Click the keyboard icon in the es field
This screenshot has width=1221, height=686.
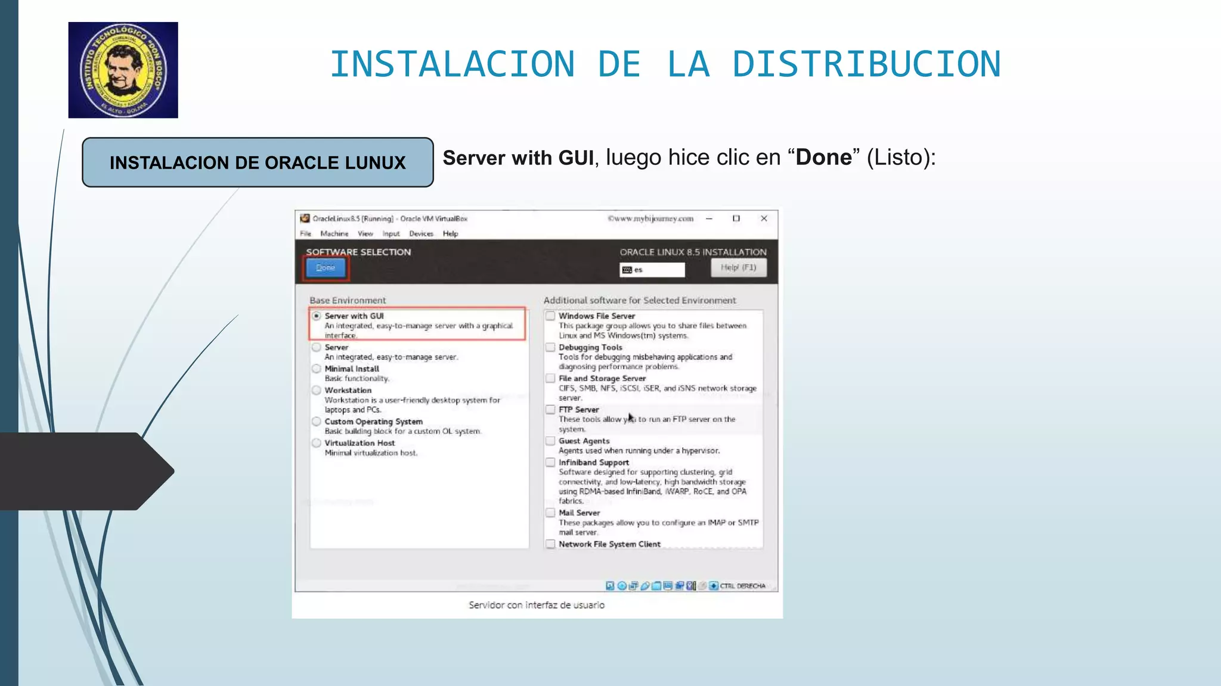627,270
